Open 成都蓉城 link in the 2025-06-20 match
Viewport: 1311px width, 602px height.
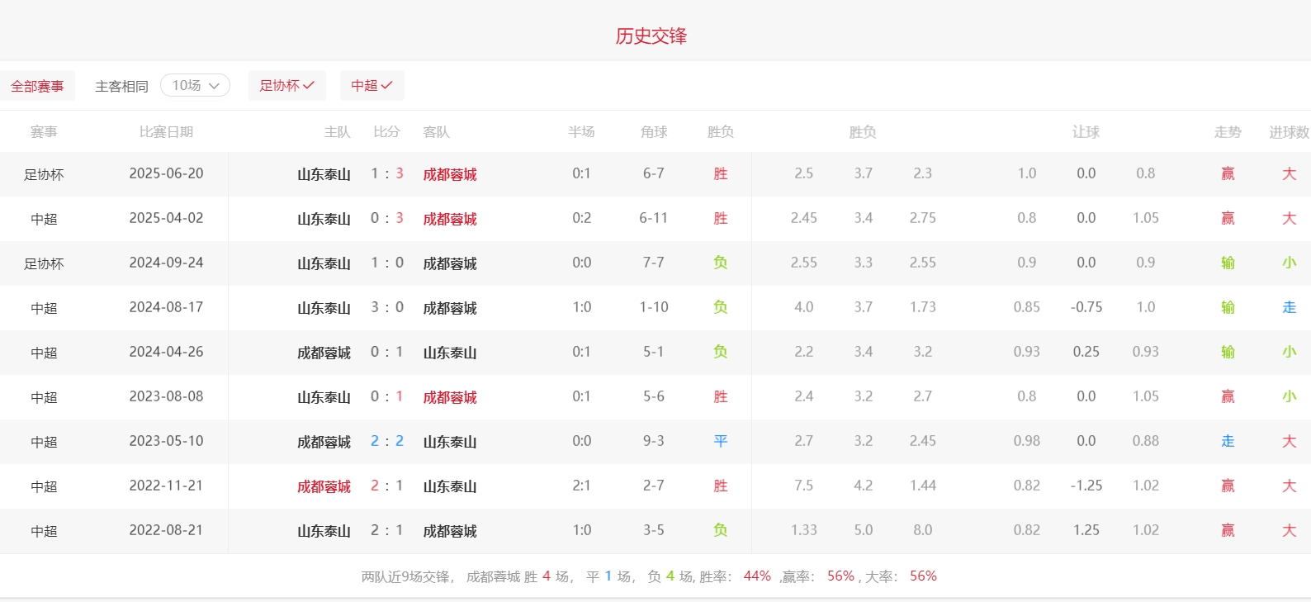click(x=450, y=174)
